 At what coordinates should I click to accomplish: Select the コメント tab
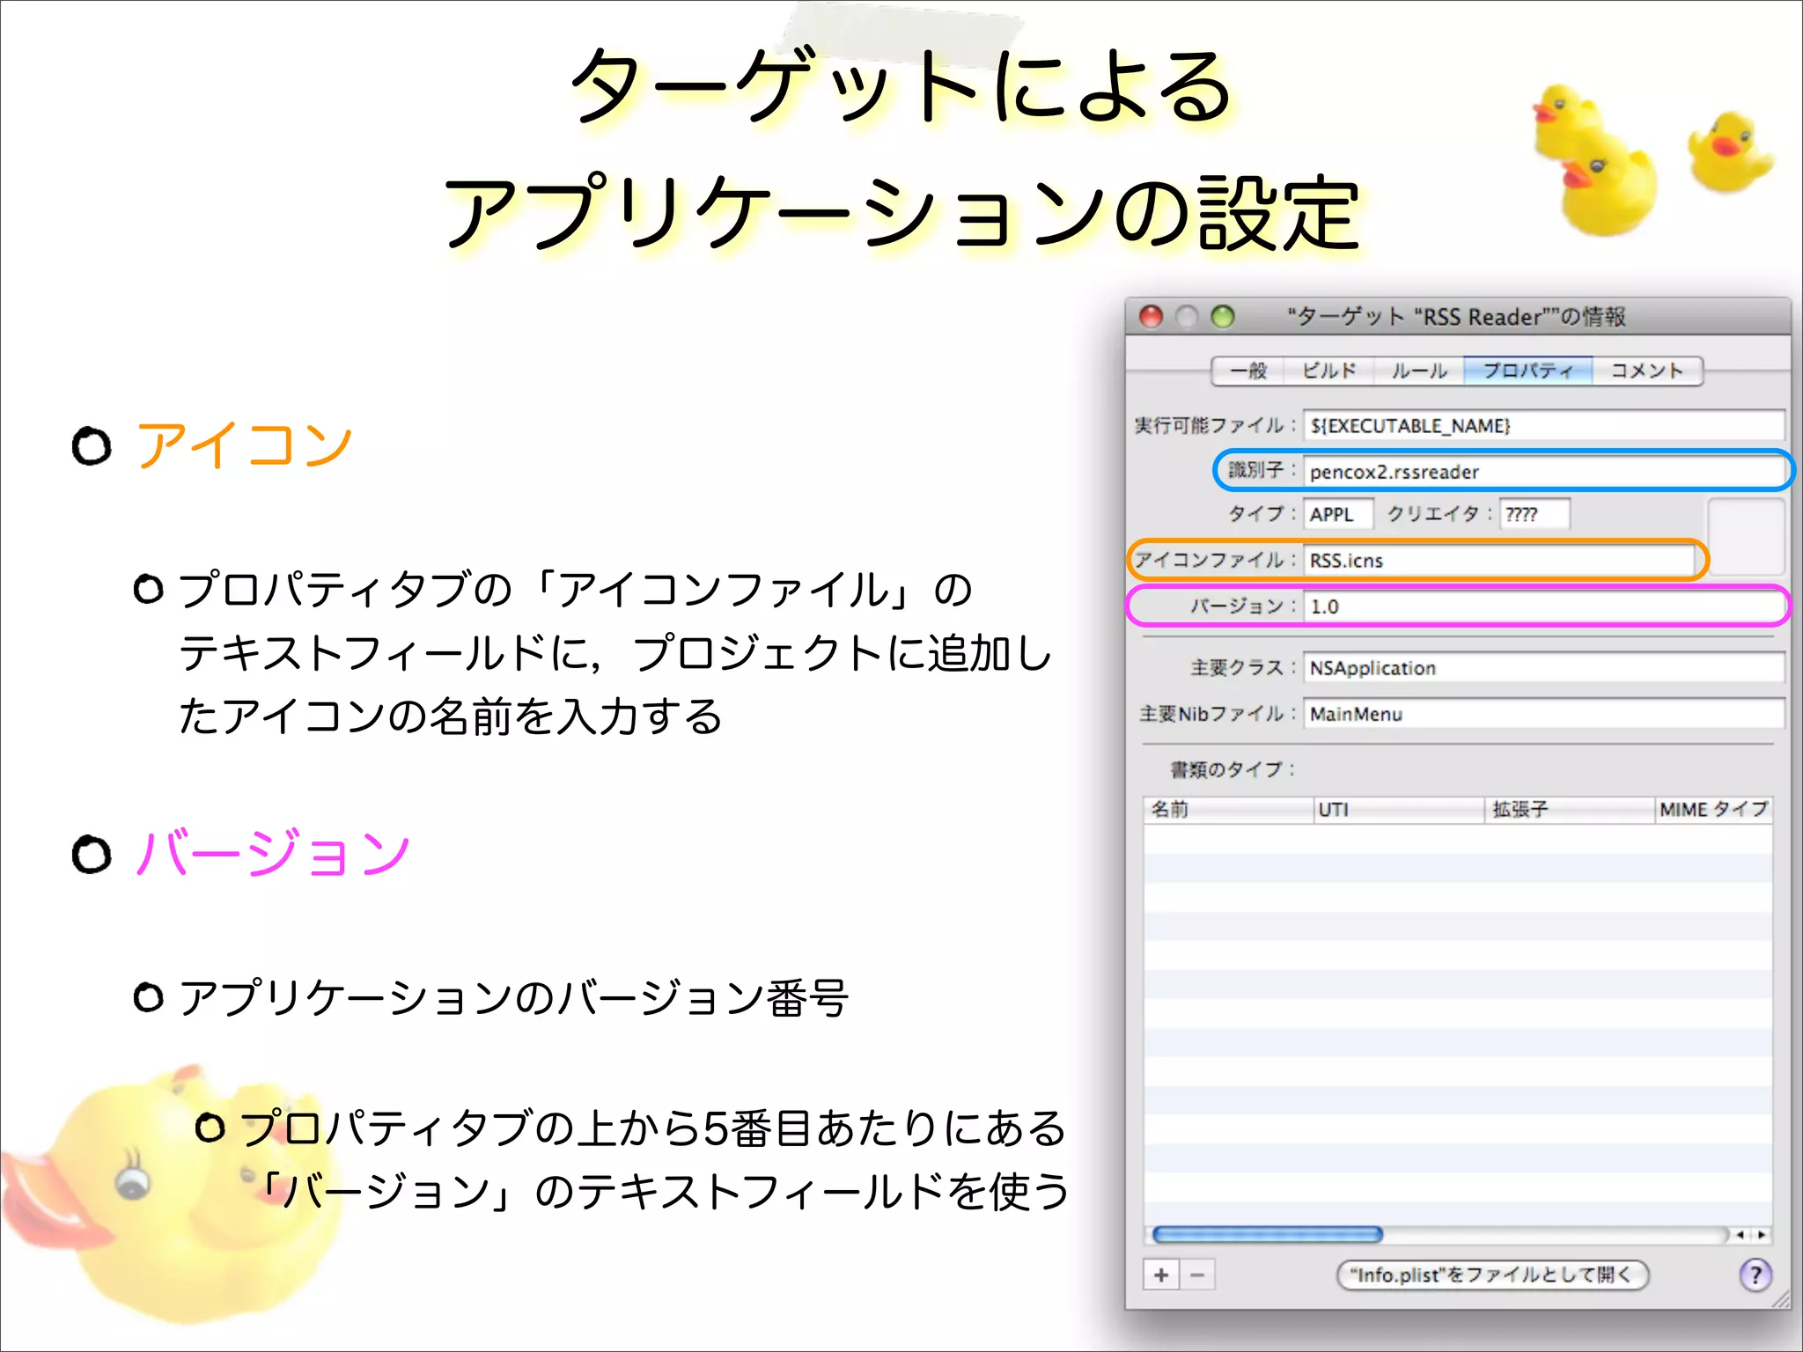pyautogui.click(x=1646, y=371)
